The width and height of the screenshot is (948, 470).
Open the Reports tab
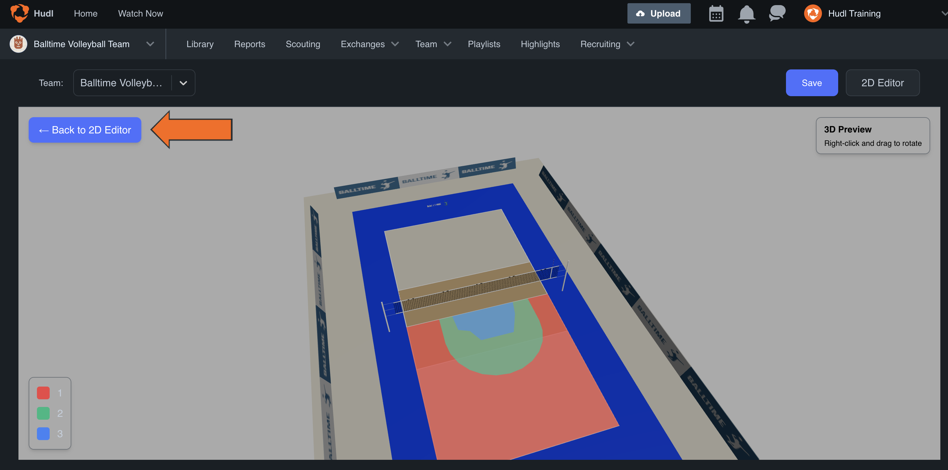[x=250, y=44]
